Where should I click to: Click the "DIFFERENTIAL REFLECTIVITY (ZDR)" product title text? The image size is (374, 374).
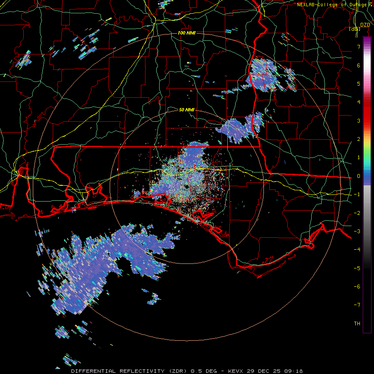pos(130,371)
